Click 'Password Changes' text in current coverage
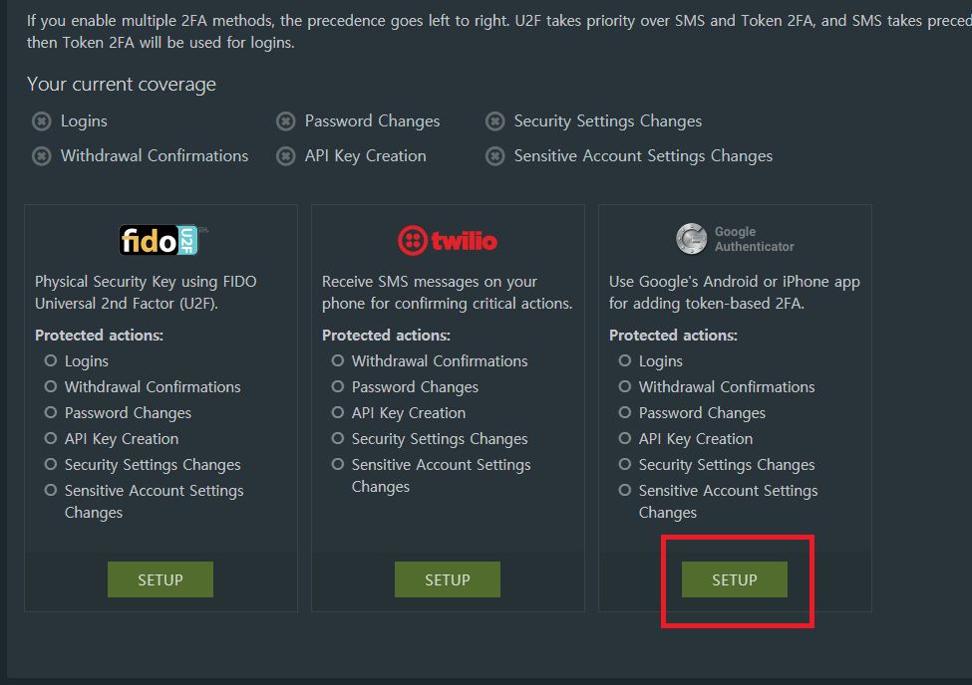Viewport: 972px width, 685px height. click(x=373, y=121)
